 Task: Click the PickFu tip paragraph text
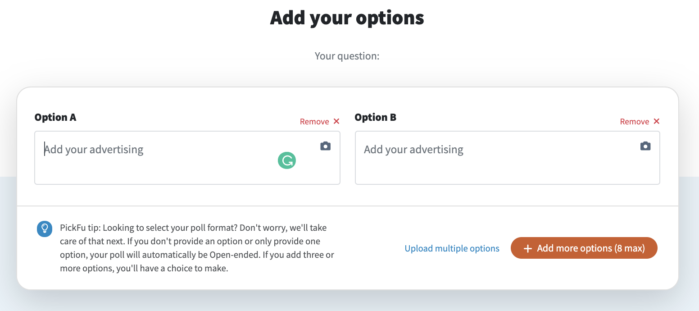pos(197,248)
